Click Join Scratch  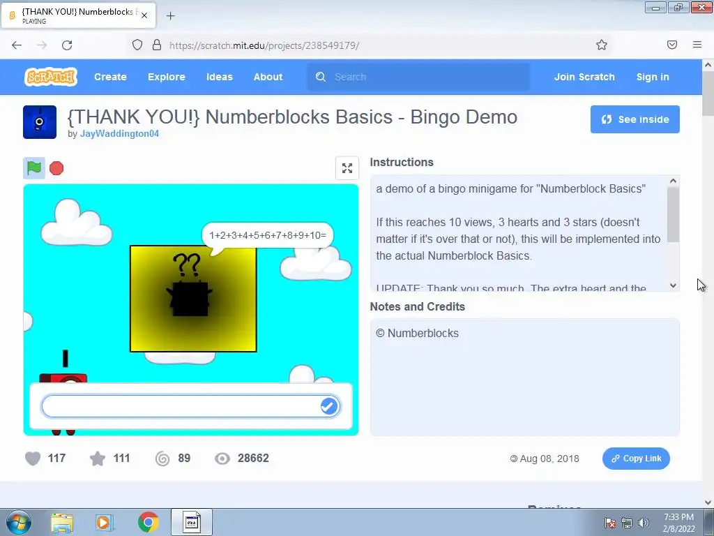[x=584, y=77]
